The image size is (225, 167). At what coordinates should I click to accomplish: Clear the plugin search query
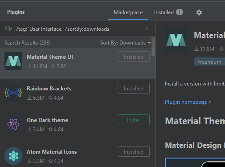coord(147,29)
